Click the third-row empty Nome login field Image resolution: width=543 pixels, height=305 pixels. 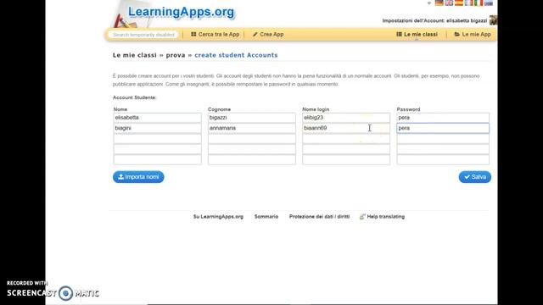[346, 139]
